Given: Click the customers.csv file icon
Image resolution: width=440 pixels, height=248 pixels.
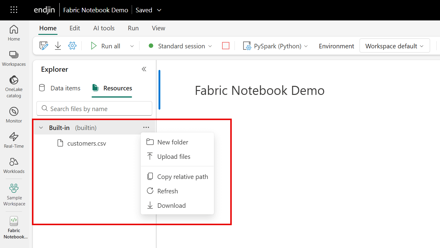Looking at the screenshot, I should click(60, 143).
